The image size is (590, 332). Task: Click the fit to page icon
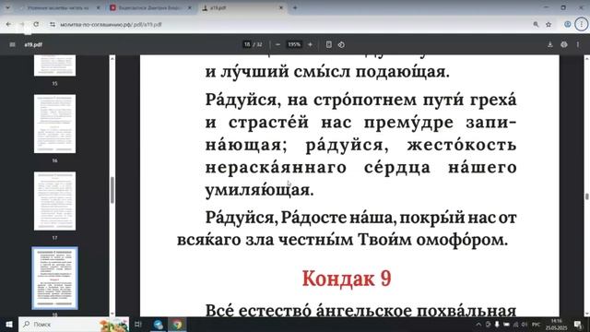click(x=329, y=44)
